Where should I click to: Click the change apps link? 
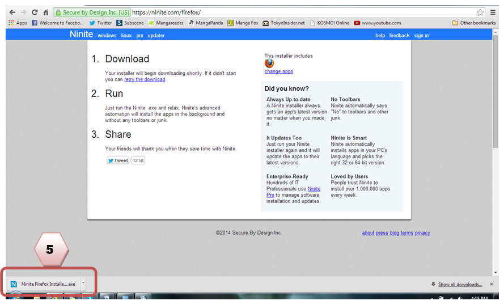279,71
